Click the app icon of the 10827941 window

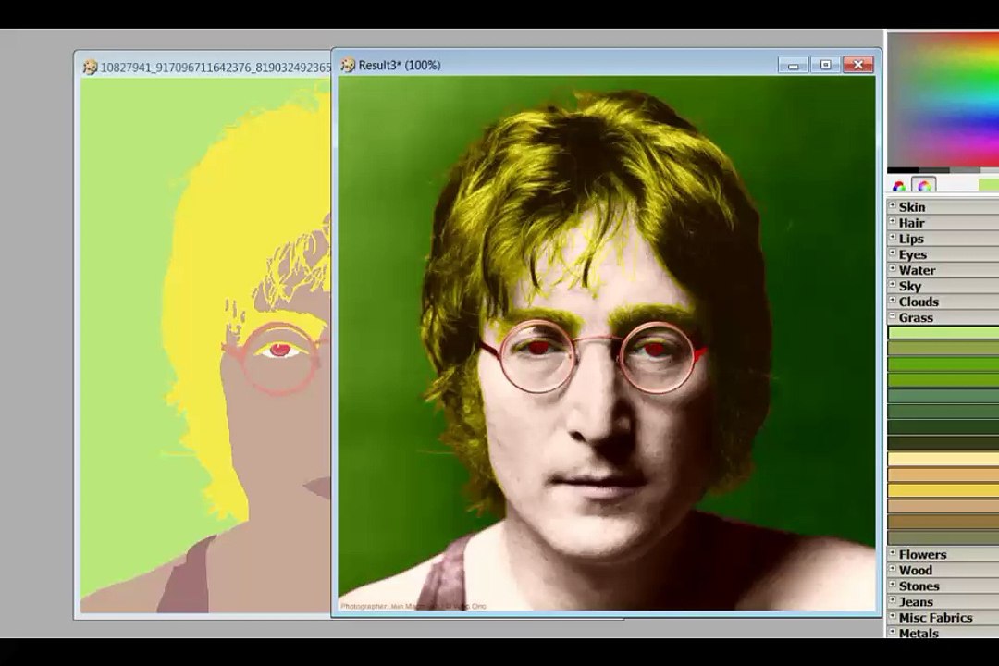point(91,67)
